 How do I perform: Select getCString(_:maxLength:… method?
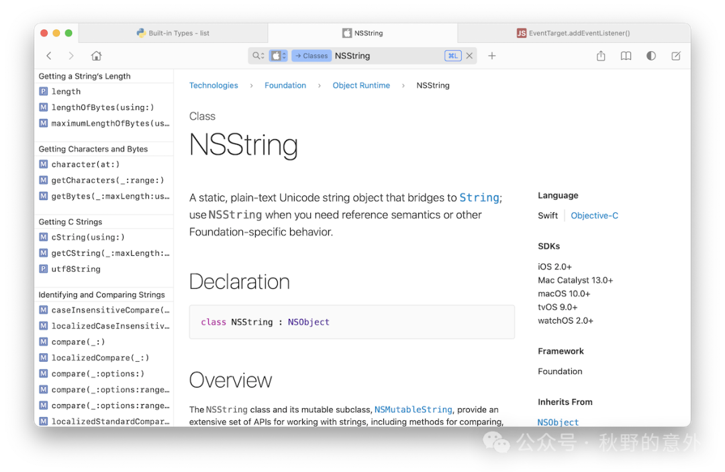[104, 253]
